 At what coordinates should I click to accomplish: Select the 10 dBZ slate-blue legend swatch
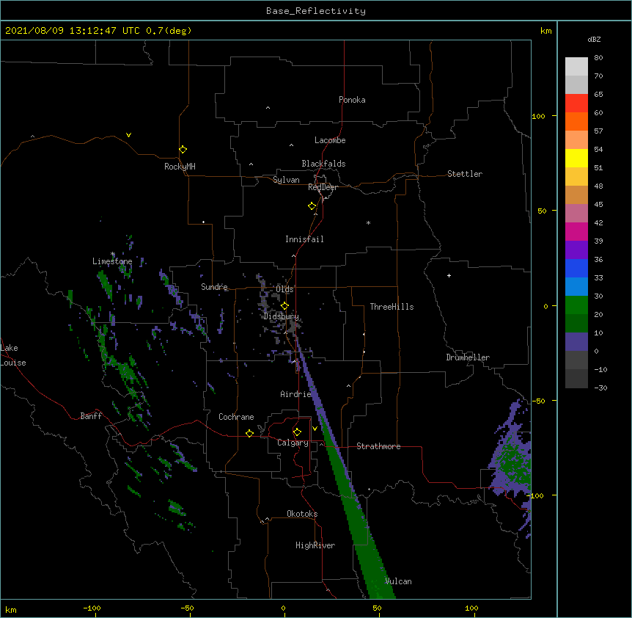point(576,341)
